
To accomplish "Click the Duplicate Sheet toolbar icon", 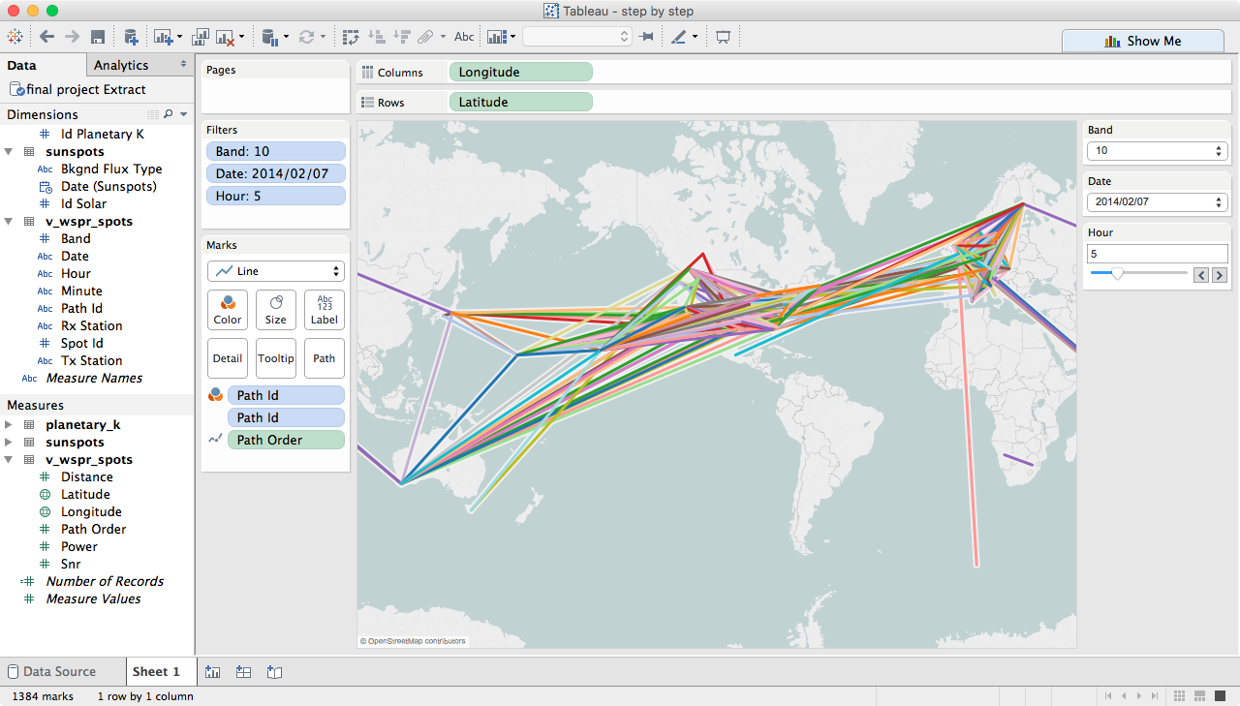I will click(x=201, y=37).
